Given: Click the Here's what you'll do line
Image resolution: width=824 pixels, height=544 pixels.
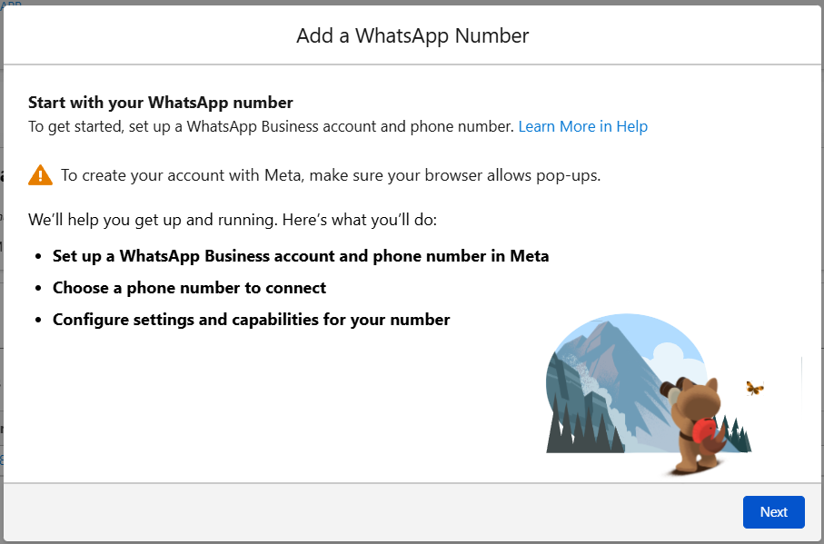Looking at the screenshot, I should 233,220.
